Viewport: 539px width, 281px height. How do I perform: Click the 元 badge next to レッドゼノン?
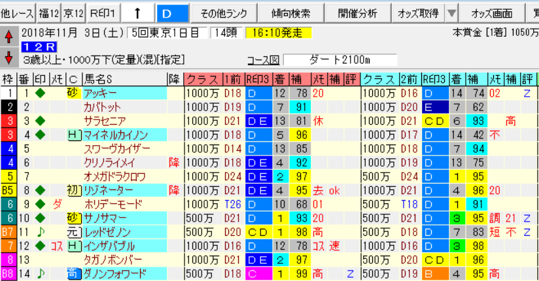[x=74, y=232]
